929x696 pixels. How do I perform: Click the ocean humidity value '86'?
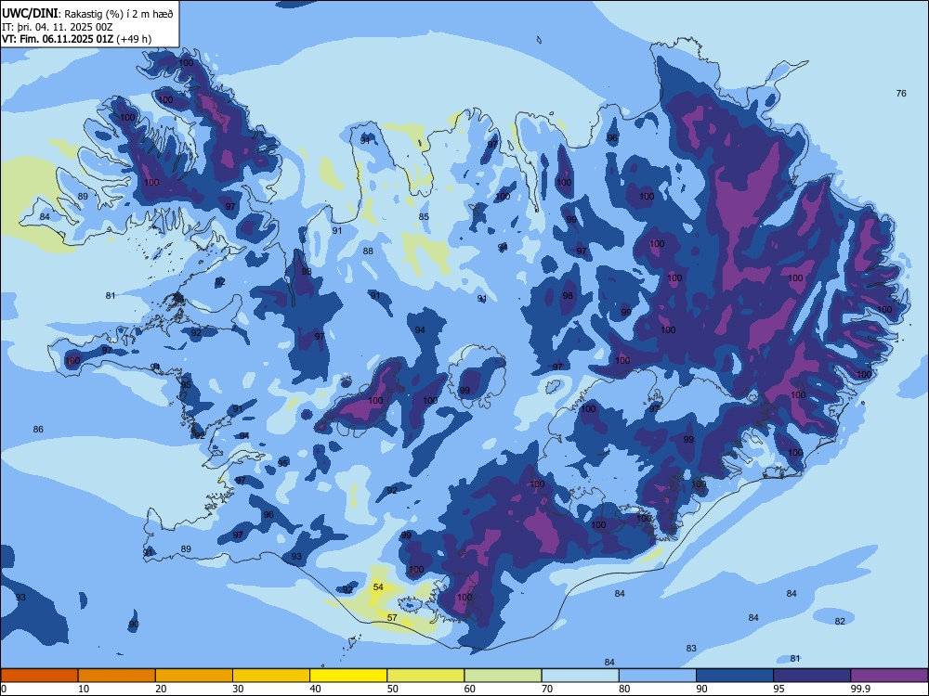click(38, 429)
